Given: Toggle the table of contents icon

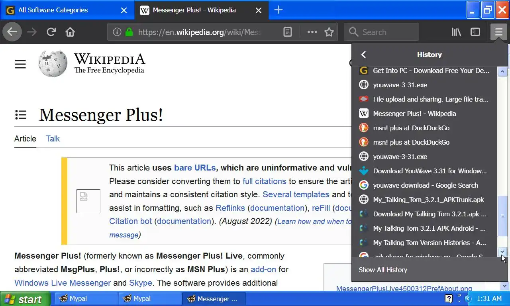Looking at the screenshot, I should tap(21, 115).
